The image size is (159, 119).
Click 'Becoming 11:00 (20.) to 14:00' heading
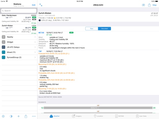coord(52,89)
